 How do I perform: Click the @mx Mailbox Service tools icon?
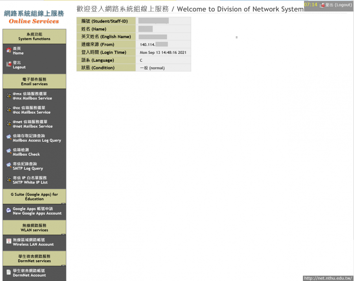tap(9, 96)
